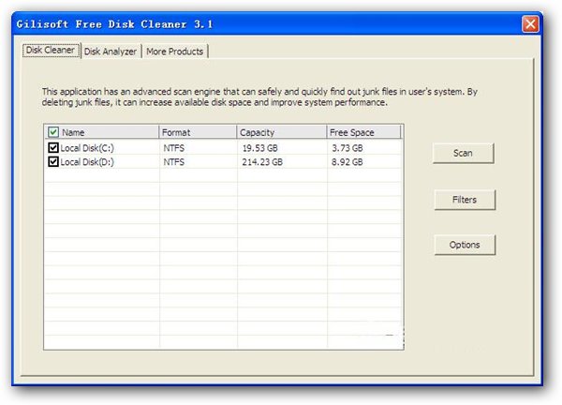562x405 pixels.
Task: Close the Gilisoft Free Disk Cleaner window
Action: tap(530, 24)
